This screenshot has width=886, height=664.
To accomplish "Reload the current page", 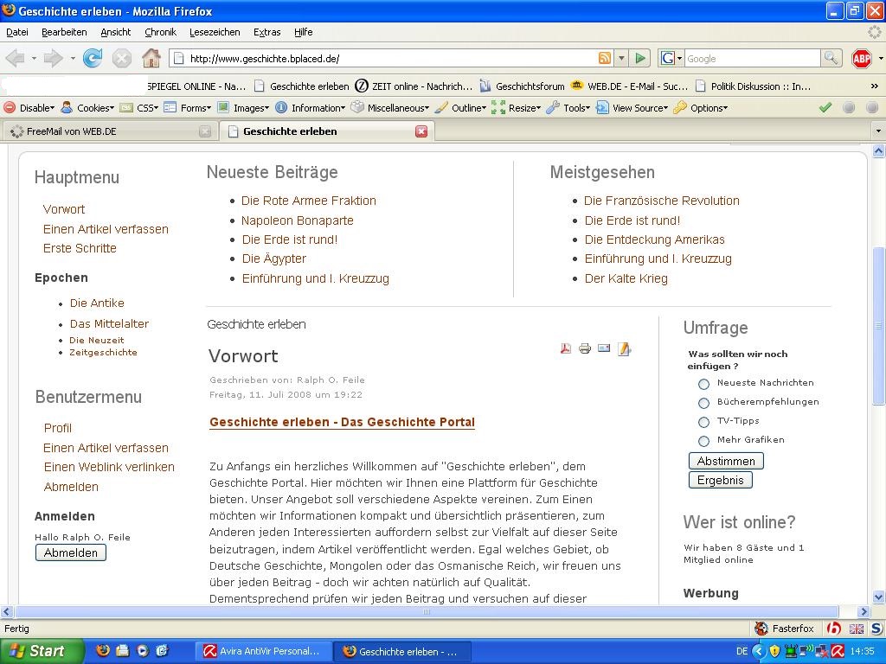I will (92, 58).
